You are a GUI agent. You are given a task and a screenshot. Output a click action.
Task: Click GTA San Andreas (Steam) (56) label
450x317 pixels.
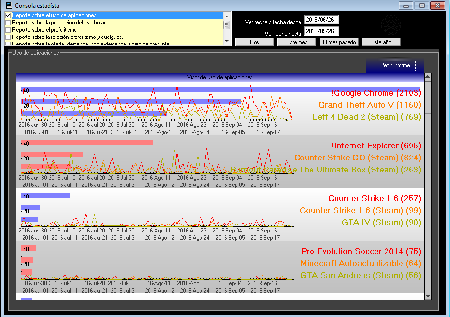(361, 275)
